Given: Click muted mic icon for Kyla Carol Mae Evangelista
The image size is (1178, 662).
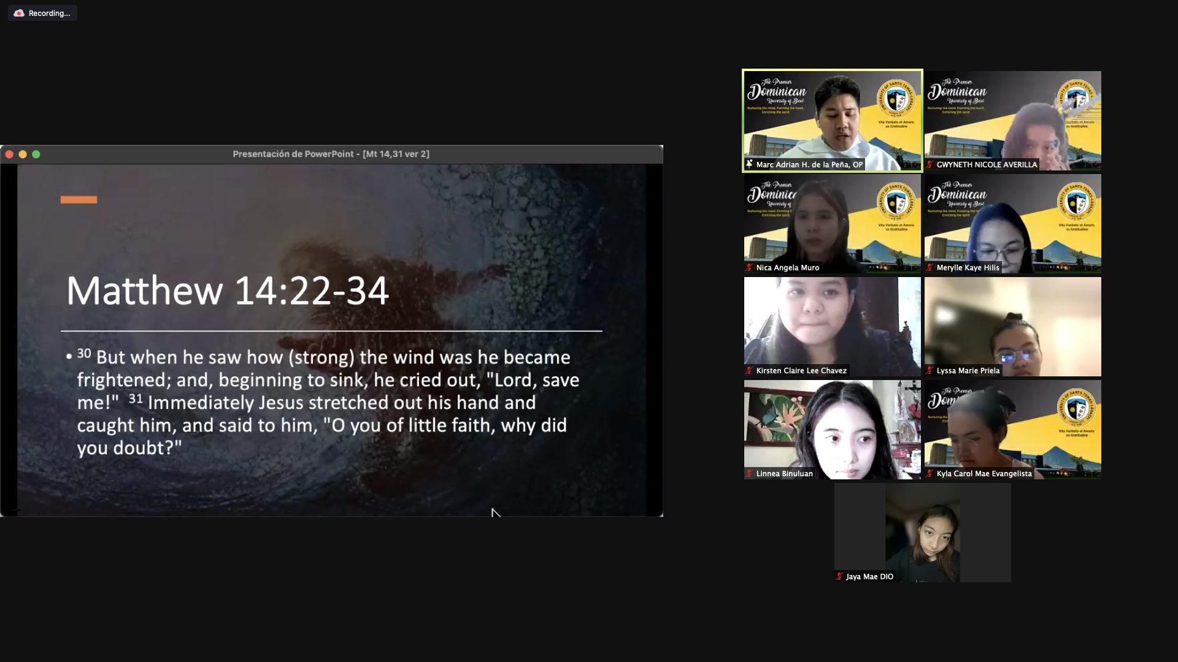Looking at the screenshot, I should coord(930,473).
